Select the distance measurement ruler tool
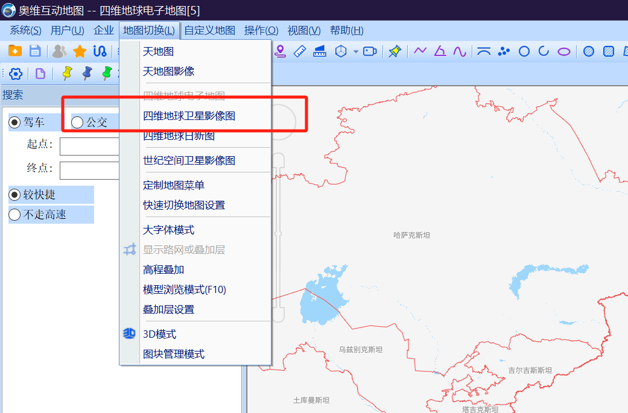Image resolution: width=628 pixels, height=413 pixels. tap(300, 51)
